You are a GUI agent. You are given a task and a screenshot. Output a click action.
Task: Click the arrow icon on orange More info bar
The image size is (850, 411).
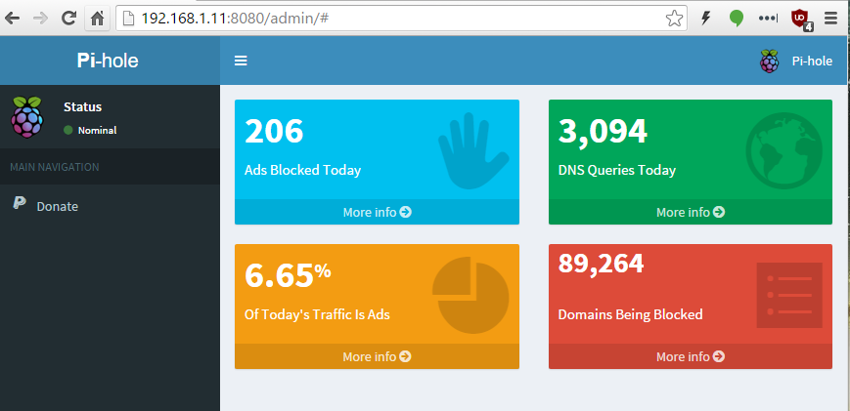[406, 356]
